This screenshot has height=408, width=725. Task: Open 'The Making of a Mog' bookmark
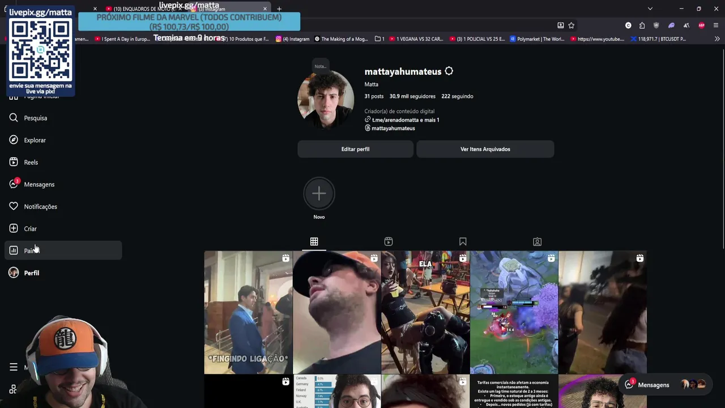pos(342,39)
